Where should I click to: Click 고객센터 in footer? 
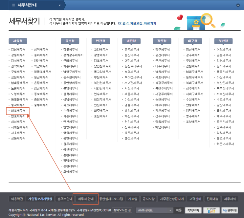(x=195, y=199)
